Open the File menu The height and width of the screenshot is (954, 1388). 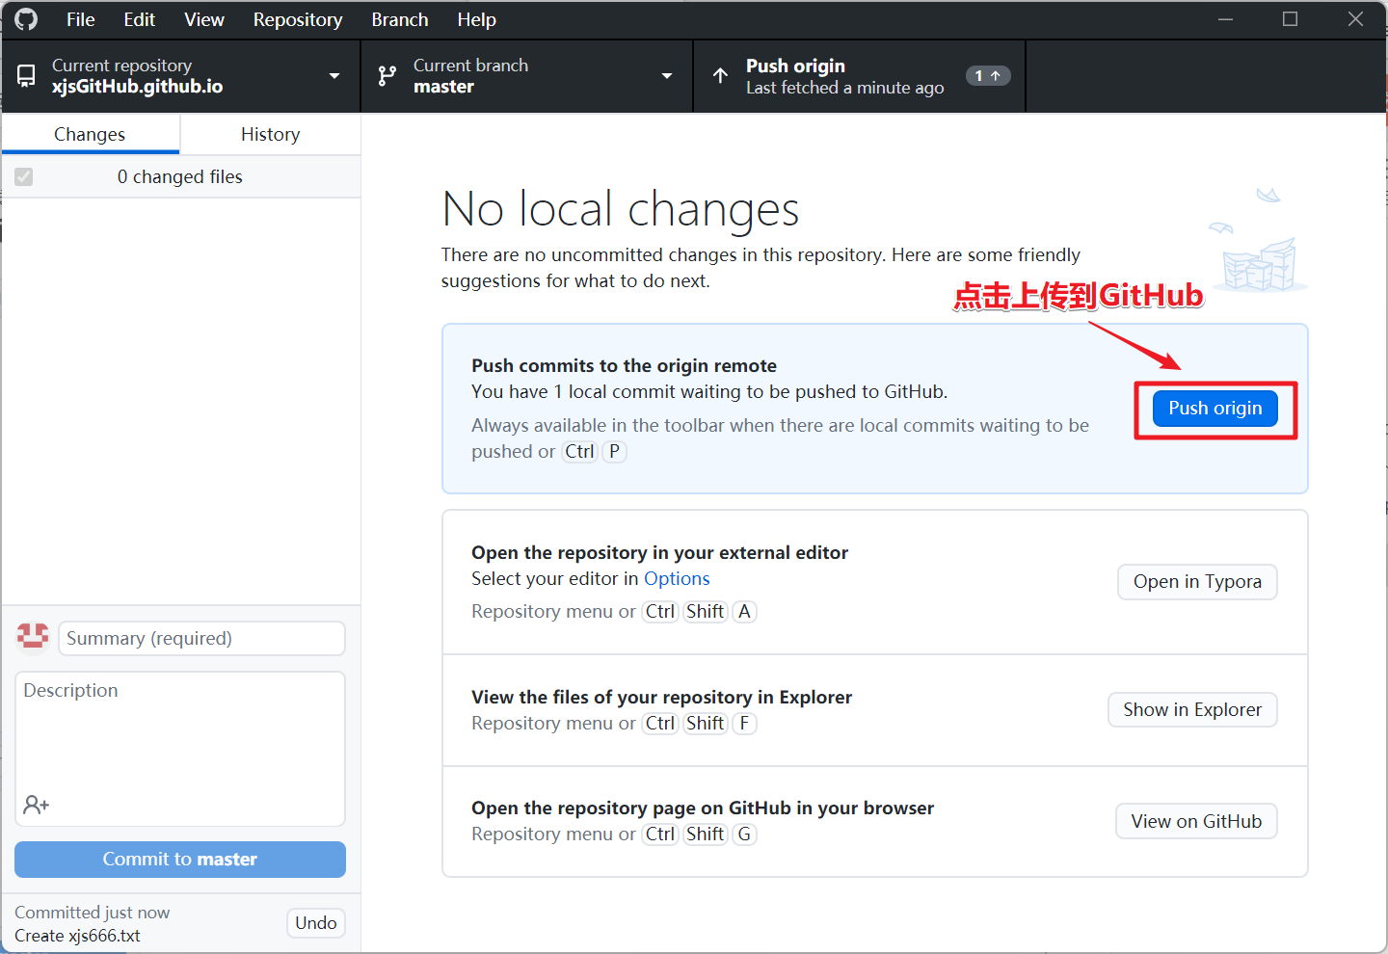point(80,19)
